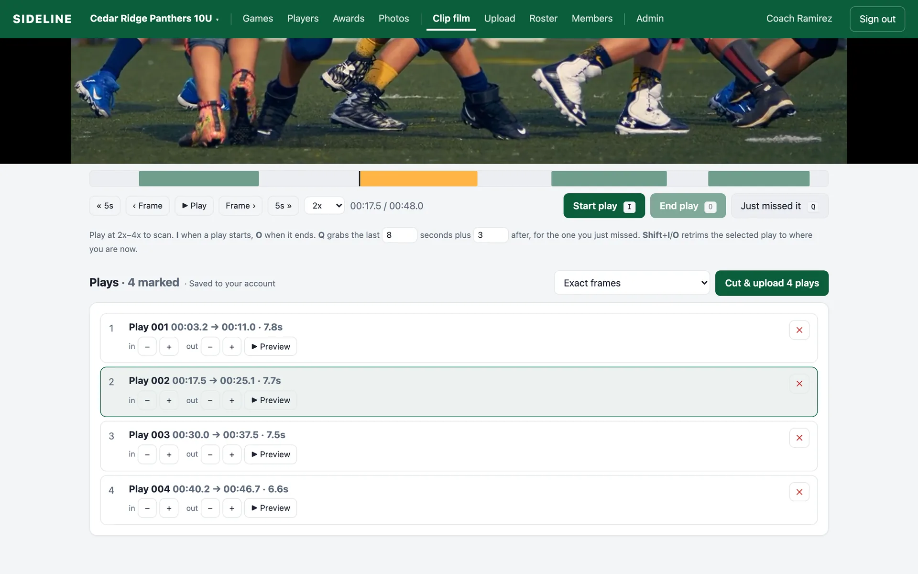The image size is (918, 574).
Task: Step back one frame
Action: click(x=147, y=206)
